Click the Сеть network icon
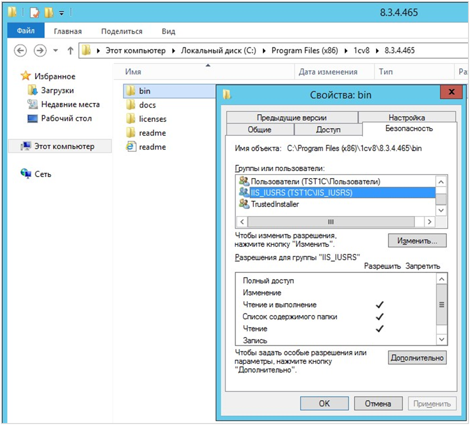Image resolution: width=470 pixels, height=425 pixels. click(x=26, y=174)
